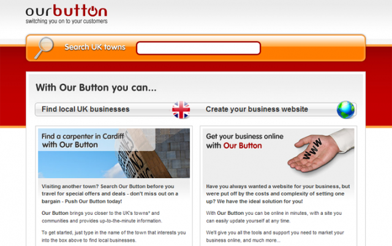Click the Cardiff building photo
The image size is (392, 246).
tap(114, 153)
